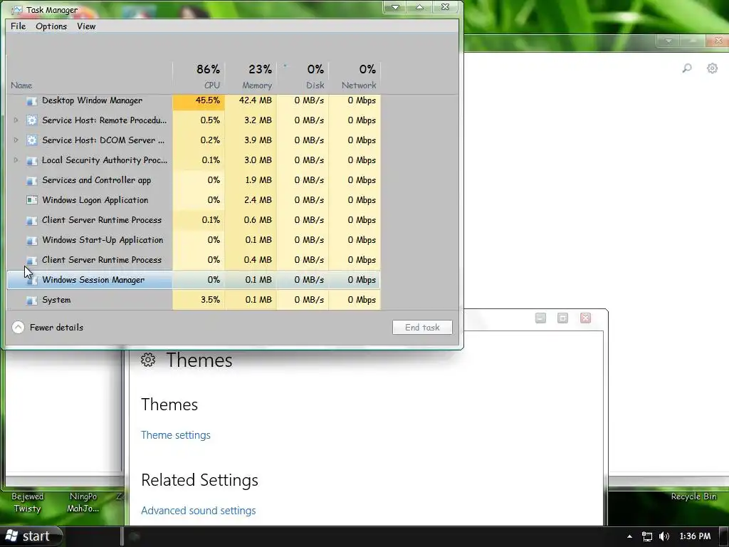Click the Services and Controller app name

tap(96, 180)
